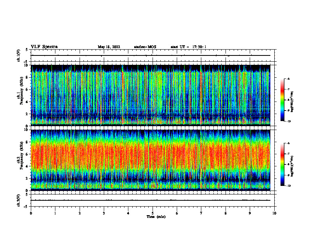Click the "2" tick on the time axis

click(80, 213)
